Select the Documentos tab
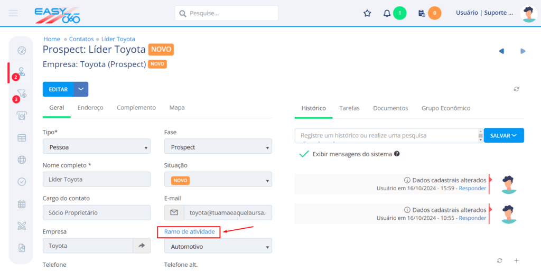This screenshot has width=541, height=271. coord(390,108)
